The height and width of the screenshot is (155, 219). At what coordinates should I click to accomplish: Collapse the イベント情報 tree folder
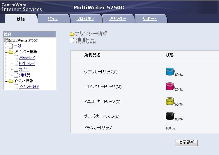[6, 82]
